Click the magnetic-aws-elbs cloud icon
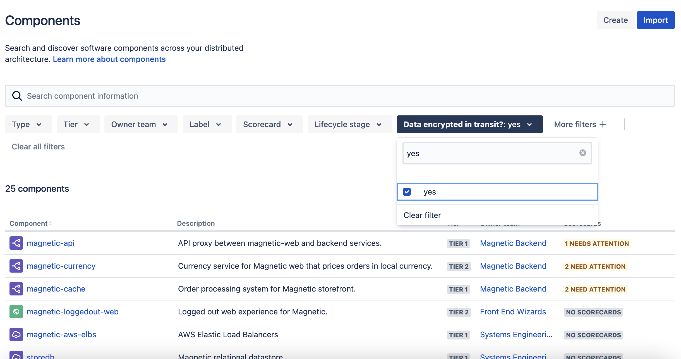This screenshot has height=359, width=681. [16, 334]
